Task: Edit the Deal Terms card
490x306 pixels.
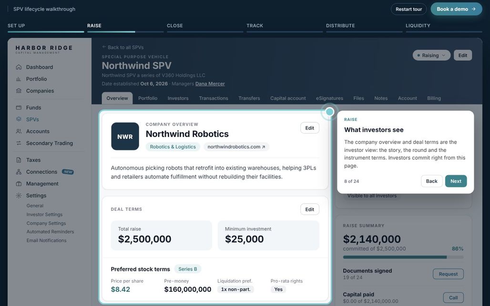Action: pos(310,209)
